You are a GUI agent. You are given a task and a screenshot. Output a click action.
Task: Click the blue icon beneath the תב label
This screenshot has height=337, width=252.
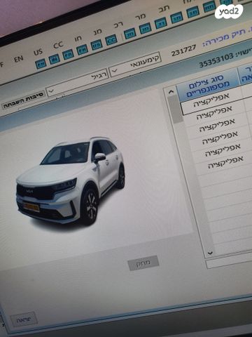[161, 23]
